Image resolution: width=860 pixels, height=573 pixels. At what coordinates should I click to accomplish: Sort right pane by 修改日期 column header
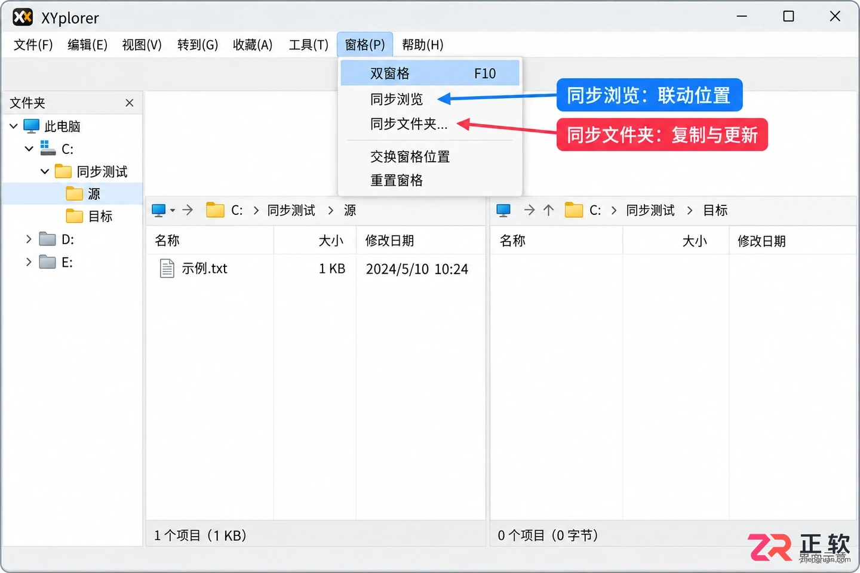pos(792,241)
